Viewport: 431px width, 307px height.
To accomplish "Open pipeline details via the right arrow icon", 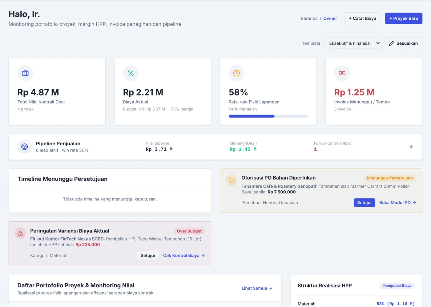I will 411,147.
